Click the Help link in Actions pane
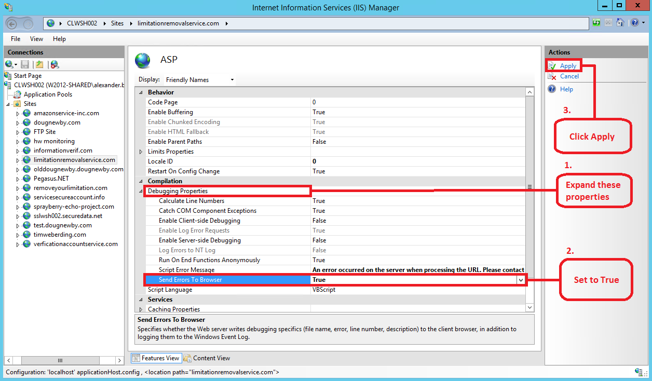Screen dimensions: 652x381 [x=566, y=89]
